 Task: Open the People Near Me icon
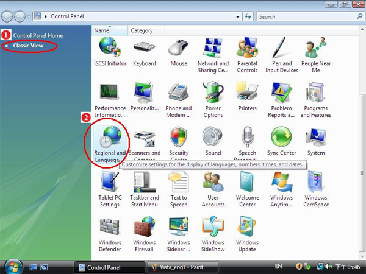(315, 47)
